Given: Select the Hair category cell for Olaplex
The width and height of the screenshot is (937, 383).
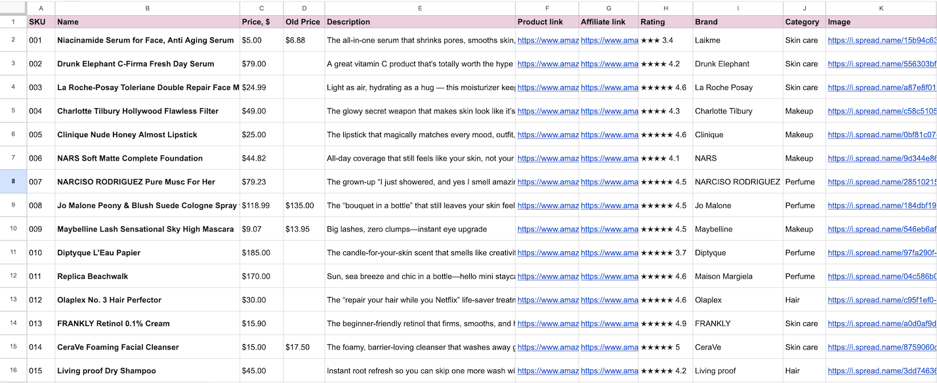Looking at the screenshot, I should tap(804, 300).
